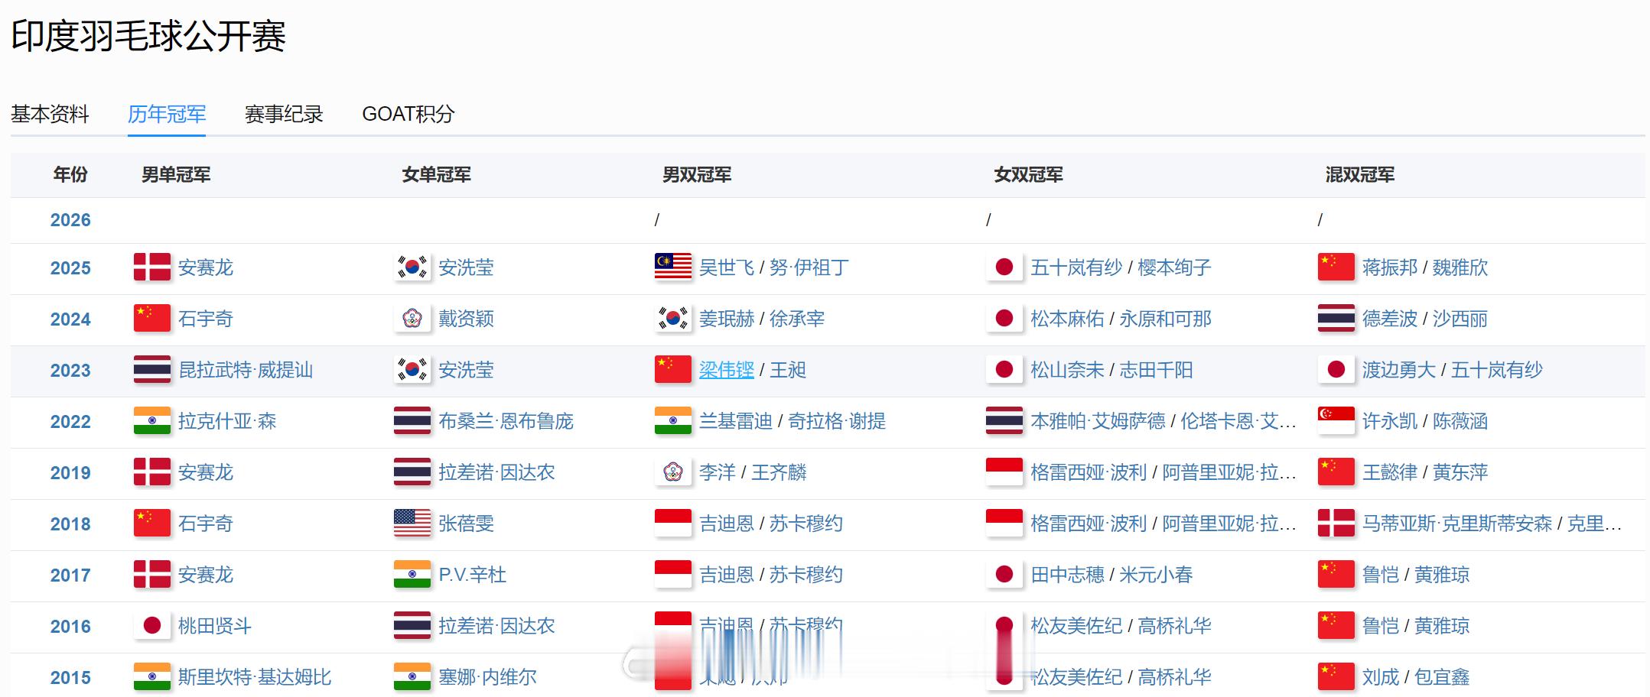
Task: Open player link 包宜鑫
Action: click(1442, 677)
